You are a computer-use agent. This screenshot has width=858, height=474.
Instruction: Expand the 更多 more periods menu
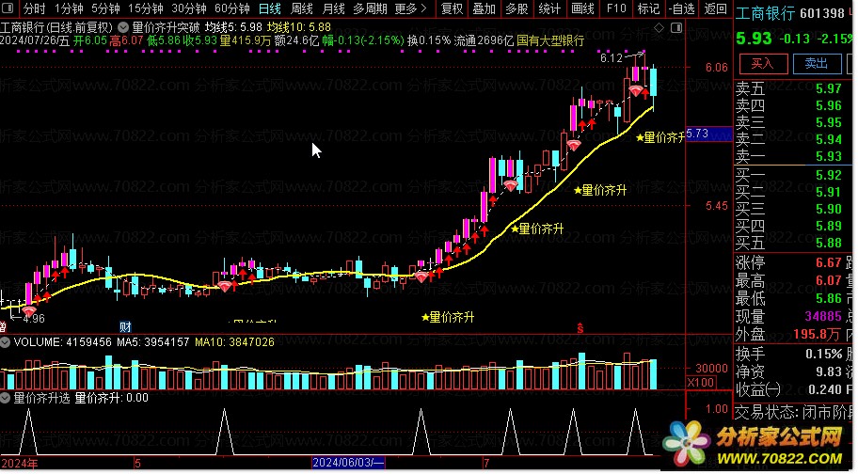point(410,8)
